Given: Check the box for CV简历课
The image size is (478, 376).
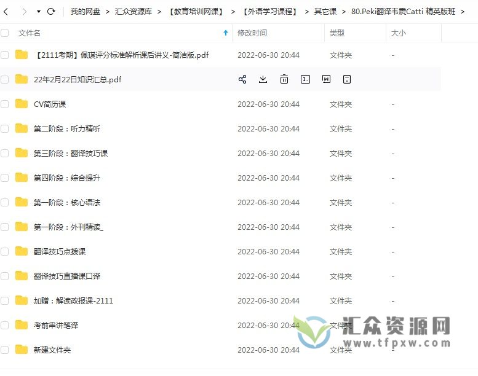Looking at the screenshot, I should click(4, 104).
